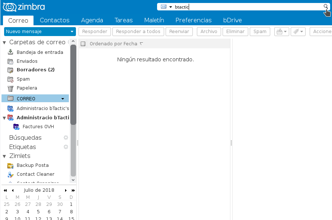
Task: Open the Búsquedas section
Action: [25, 137]
